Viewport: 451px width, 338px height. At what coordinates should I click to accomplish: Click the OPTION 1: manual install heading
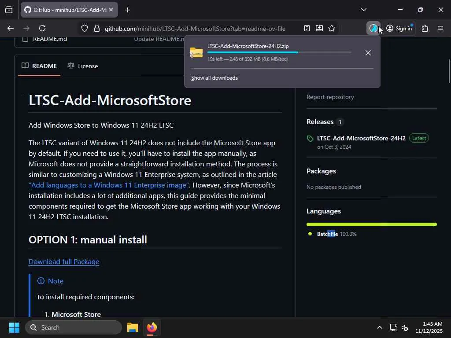point(88,240)
